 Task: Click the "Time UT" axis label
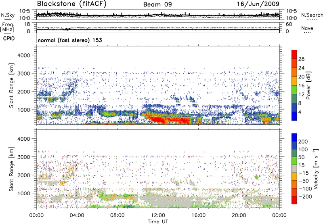coord(158,222)
